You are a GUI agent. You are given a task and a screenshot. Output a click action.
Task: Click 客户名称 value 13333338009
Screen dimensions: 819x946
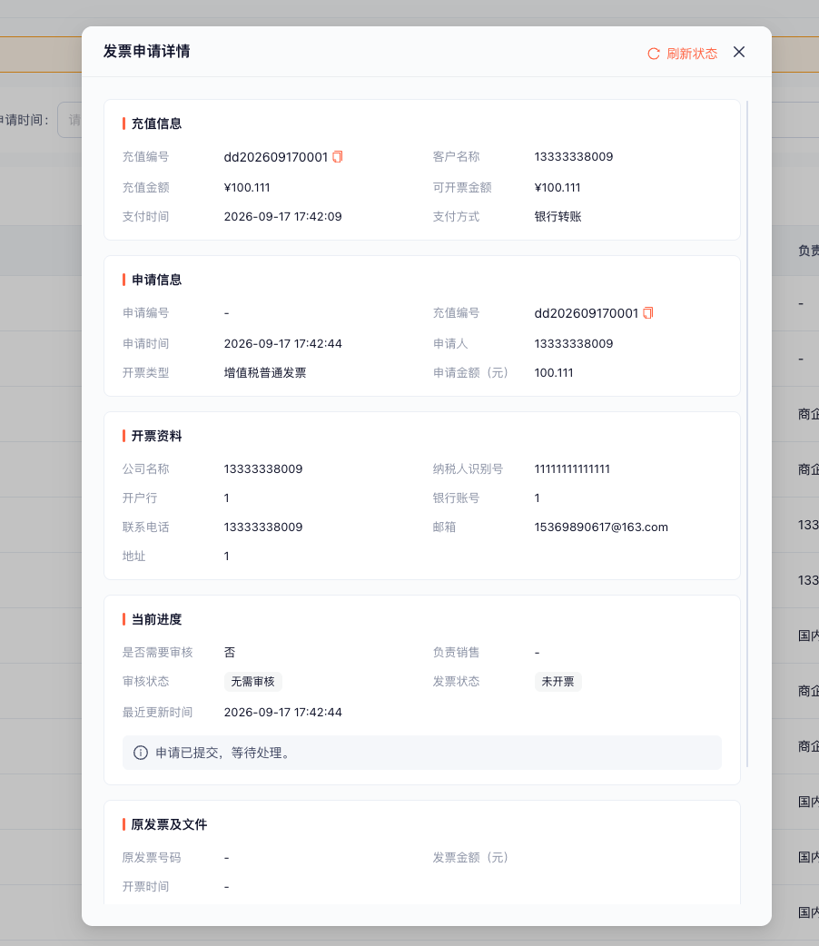pos(573,157)
